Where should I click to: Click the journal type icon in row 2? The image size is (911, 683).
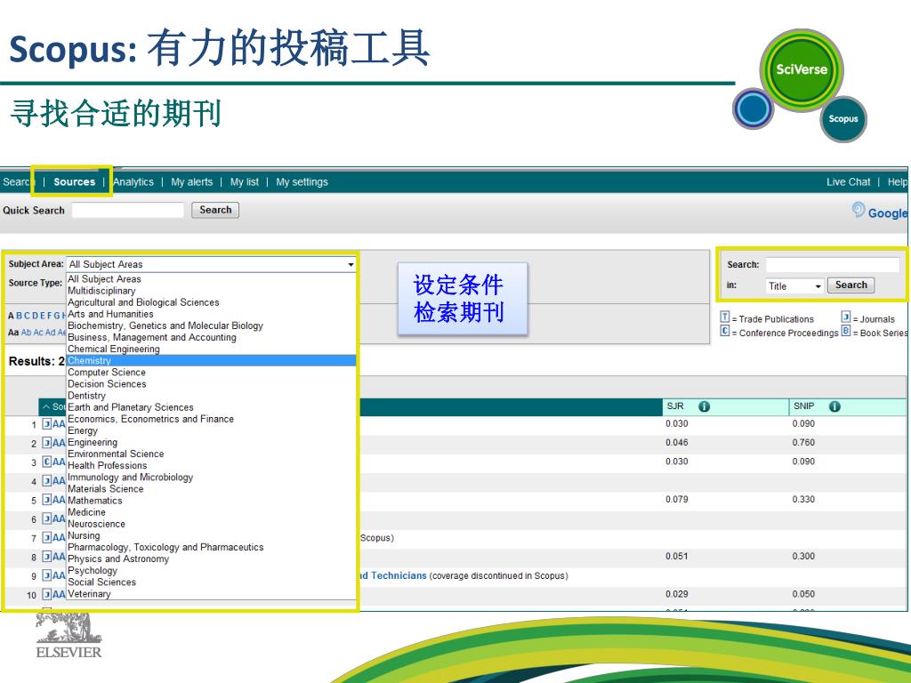point(47,443)
